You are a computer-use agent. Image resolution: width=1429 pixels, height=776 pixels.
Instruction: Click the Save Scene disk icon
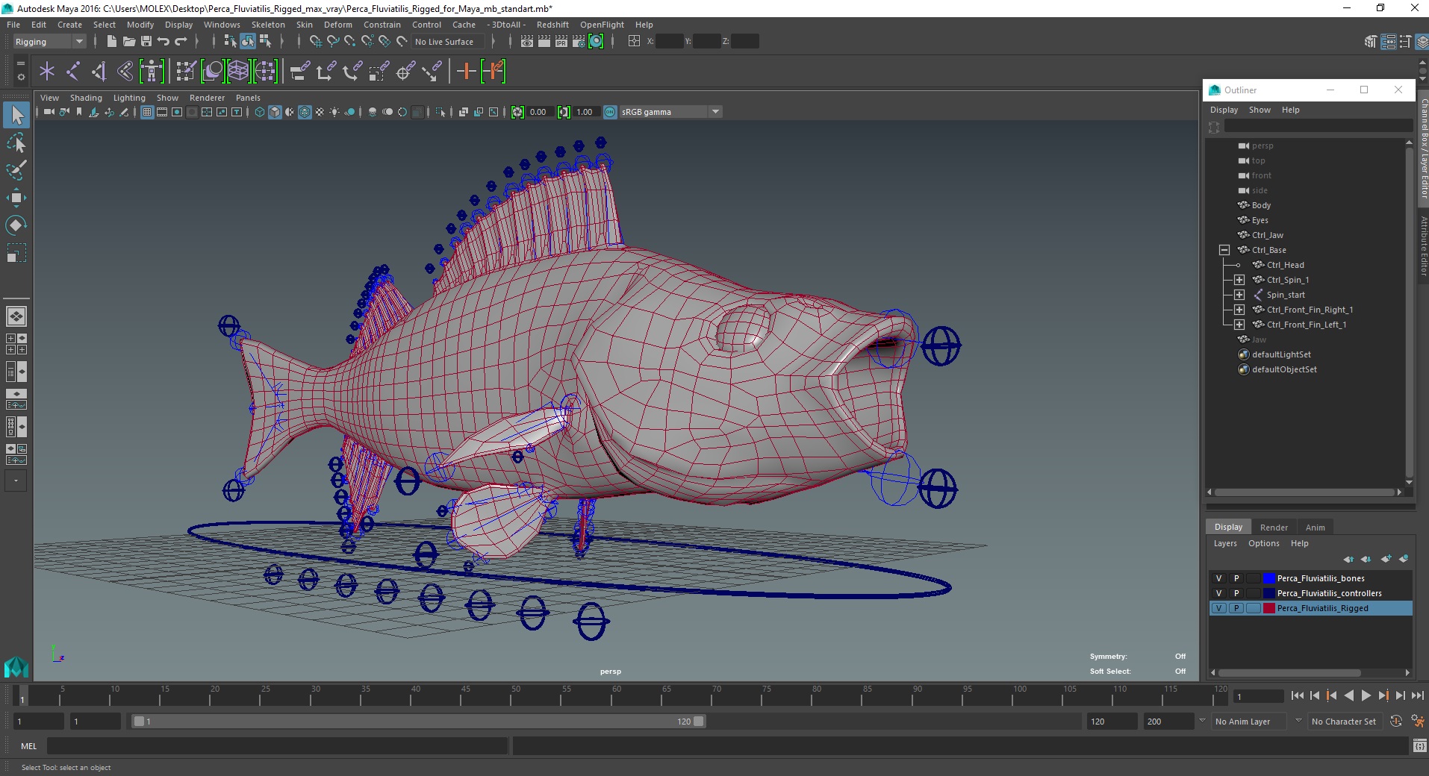coord(146,42)
